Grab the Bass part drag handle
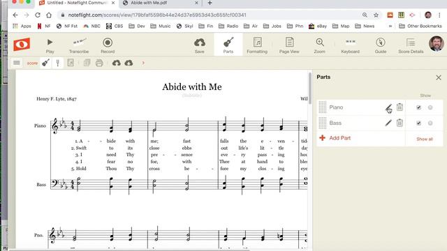Viewport: 447px width, 251px height. click(x=323, y=123)
